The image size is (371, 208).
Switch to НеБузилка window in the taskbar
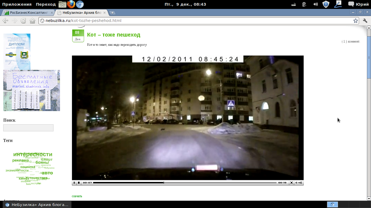coord(37,205)
